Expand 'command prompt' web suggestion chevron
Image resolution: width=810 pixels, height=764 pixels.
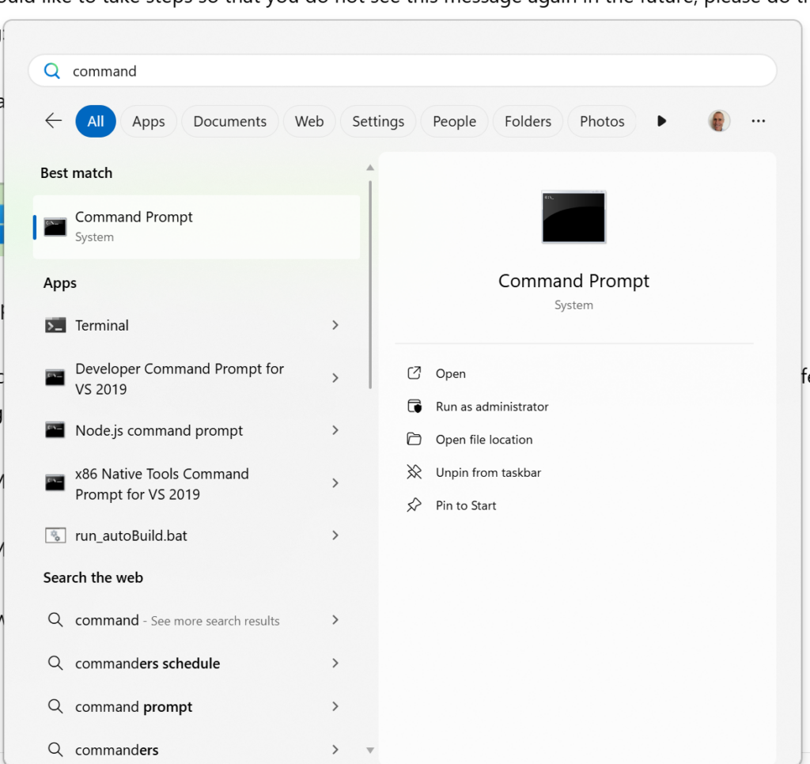tap(335, 706)
